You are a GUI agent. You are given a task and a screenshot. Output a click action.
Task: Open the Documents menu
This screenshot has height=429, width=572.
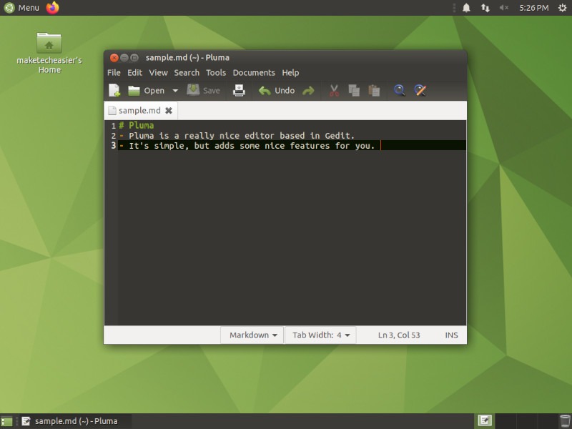click(x=254, y=72)
